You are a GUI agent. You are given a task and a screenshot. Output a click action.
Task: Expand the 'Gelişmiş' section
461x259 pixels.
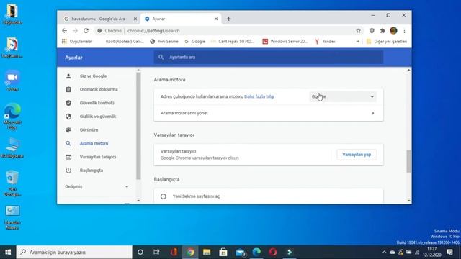[x=97, y=186]
